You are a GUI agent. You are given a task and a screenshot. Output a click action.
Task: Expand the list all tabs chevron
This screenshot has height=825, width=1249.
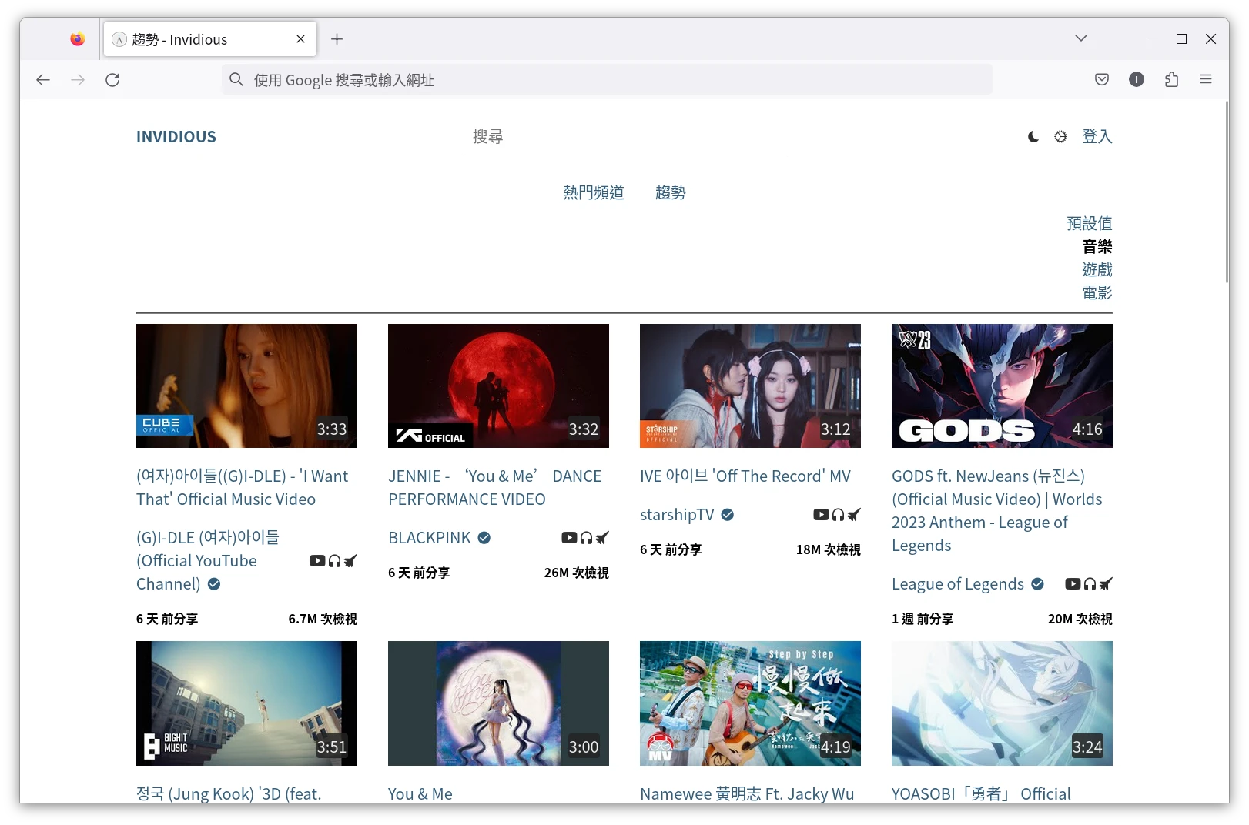[1081, 38]
